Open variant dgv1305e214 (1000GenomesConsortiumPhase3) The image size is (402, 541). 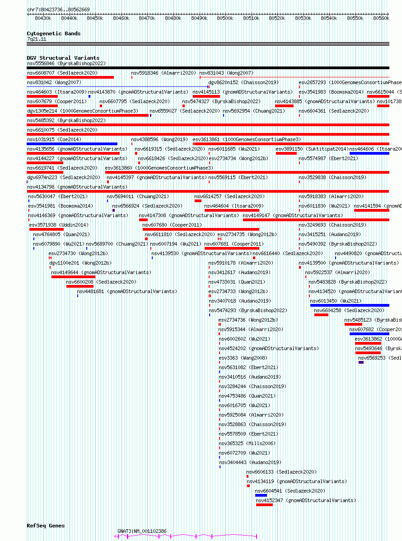pyautogui.click(x=83, y=111)
